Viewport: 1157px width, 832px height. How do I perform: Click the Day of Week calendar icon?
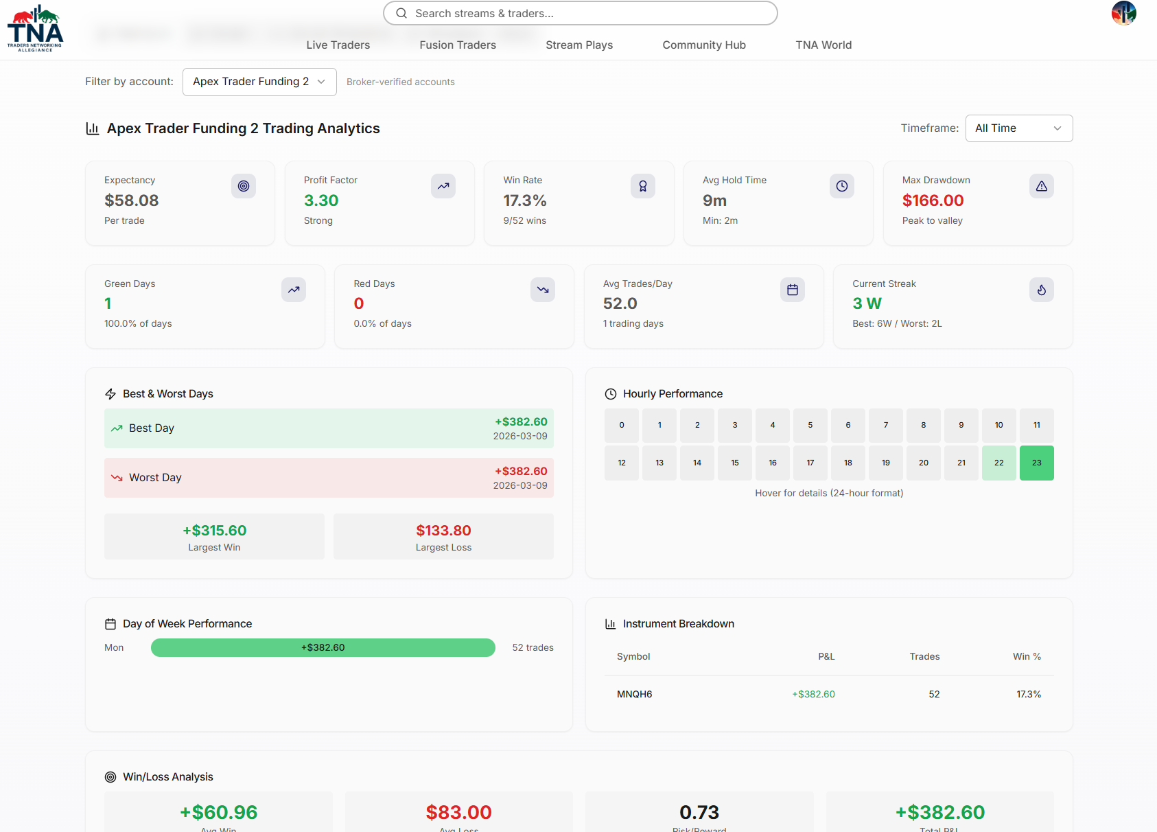(110, 624)
